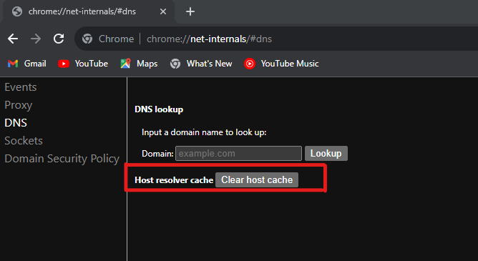This screenshot has height=261, width=478.
Task: Open the Gmail bookmark icon
Action: pyautogui.click(x=13, y=64)
